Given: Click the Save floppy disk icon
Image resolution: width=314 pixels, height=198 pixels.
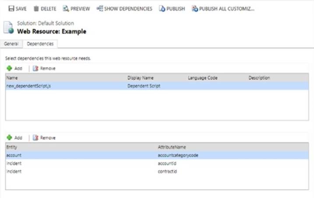Looking at the screenshot, I should 11,9.
